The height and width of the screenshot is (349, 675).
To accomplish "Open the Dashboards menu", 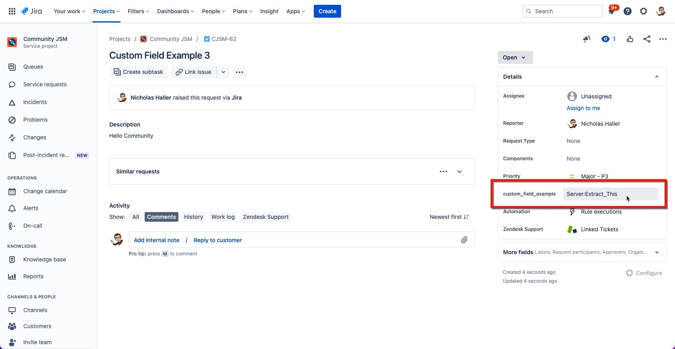I will [176, 11].
